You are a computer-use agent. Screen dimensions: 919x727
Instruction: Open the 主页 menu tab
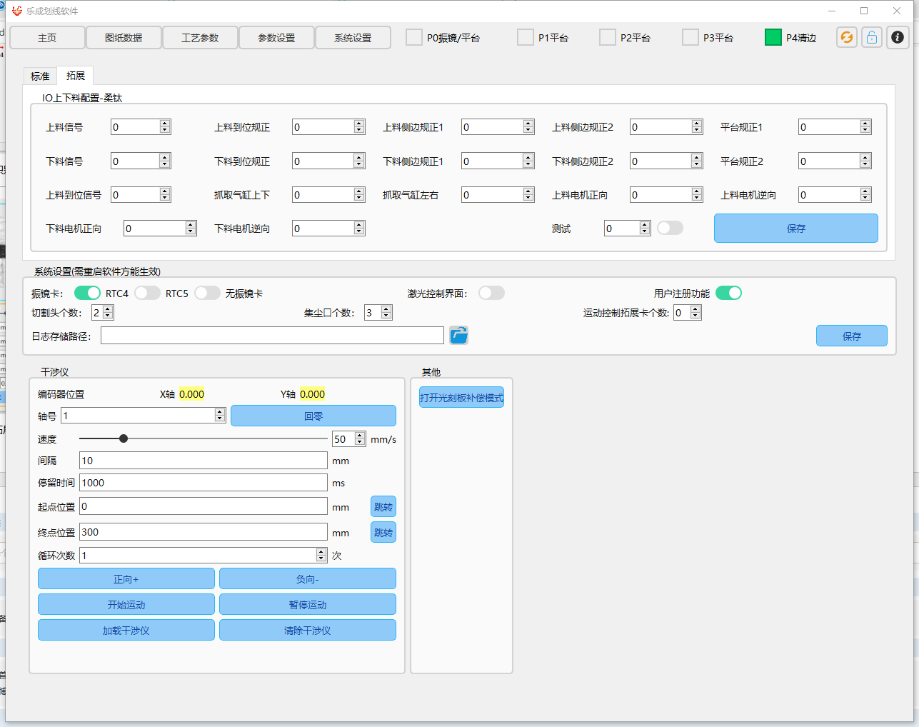click(x=47, y=38)
